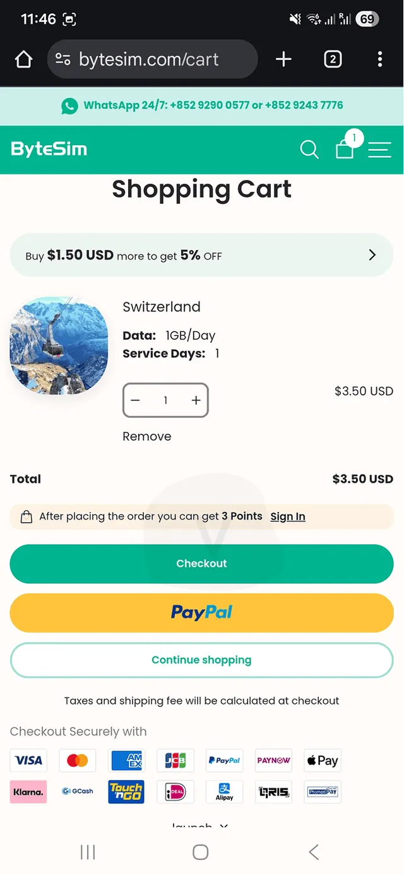Click the PayPal payment method icon
Image resolution: width=404 pixels, height=875 pixels.
224,760
